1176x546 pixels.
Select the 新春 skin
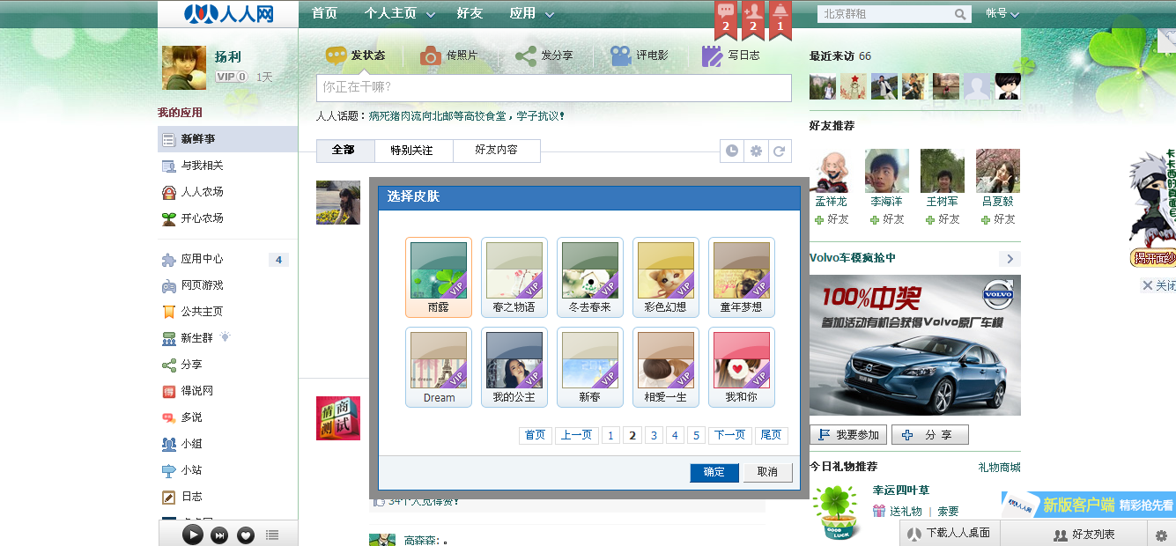tap(590, 367)
